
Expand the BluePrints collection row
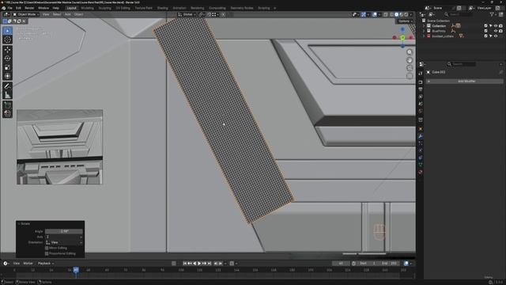(424, 31)
